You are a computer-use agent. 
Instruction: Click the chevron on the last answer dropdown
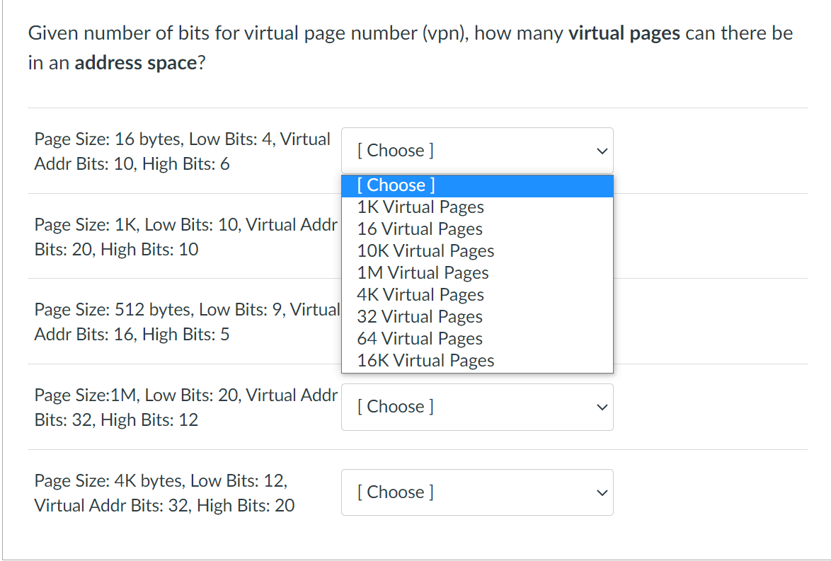pos(601,492)
